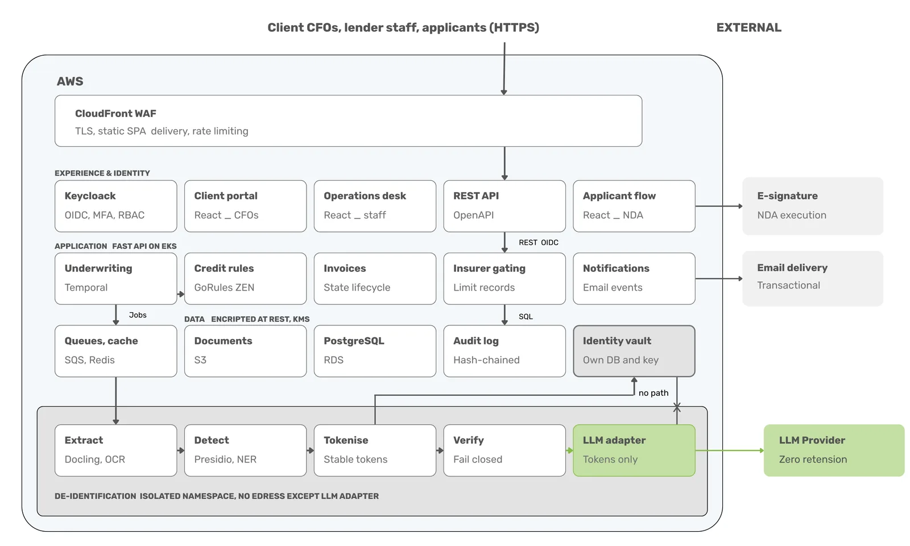Select the E-signature external box
This screenshot has width=910, height=546.
(x=813, y=206)
